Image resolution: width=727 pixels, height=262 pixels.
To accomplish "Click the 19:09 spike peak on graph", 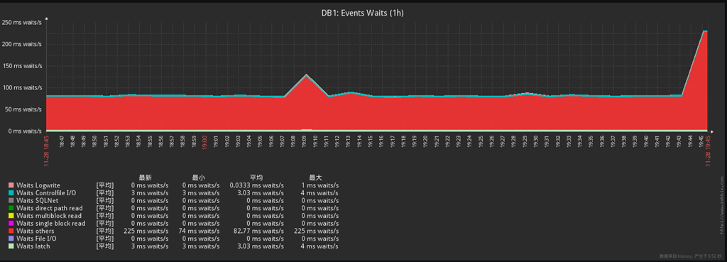I will 306,75.
